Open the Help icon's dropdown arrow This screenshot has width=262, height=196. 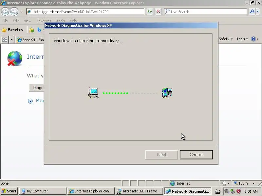[x=257, y=39]
